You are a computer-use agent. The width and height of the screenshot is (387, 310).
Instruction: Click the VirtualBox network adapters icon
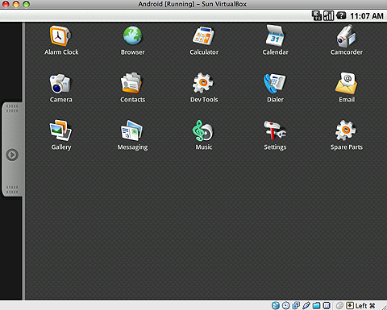296,305
